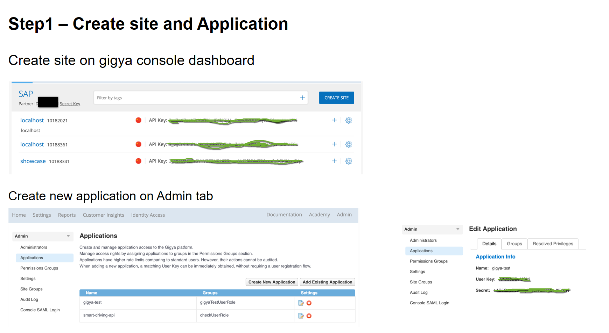Select Permissions Groups in Edit Application sidebar

429,261
